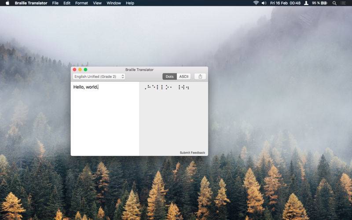Open the Wi-Fi status menu
Screen dimensions: 352x220
pyautogui.click(x=256, y=3)
